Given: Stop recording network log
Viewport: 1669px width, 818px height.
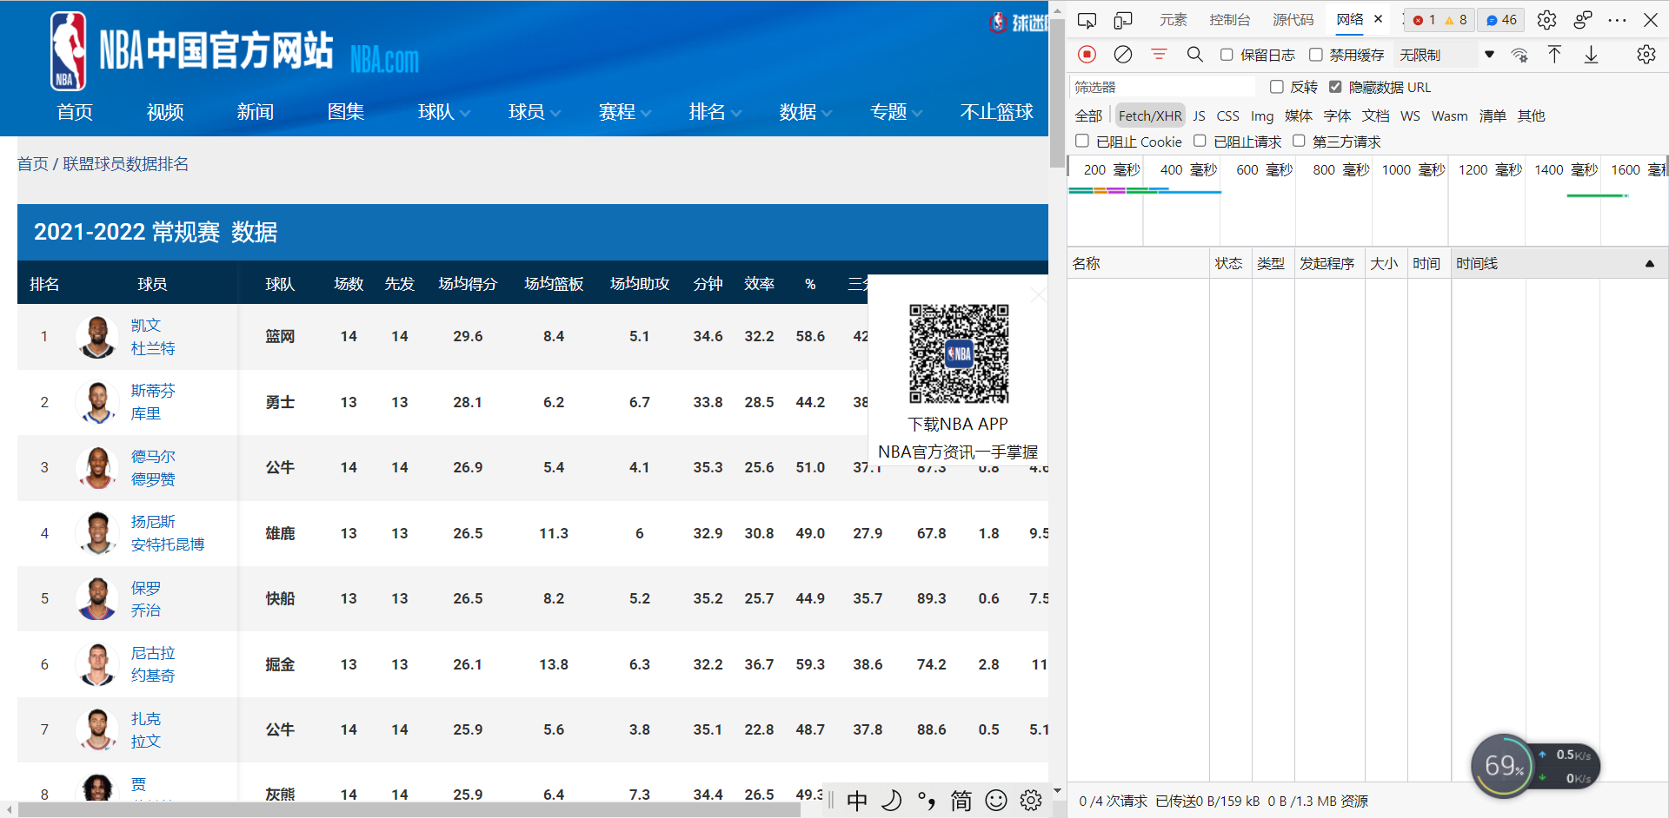Looking at the screenshot, I should [x=1087, y=54].
